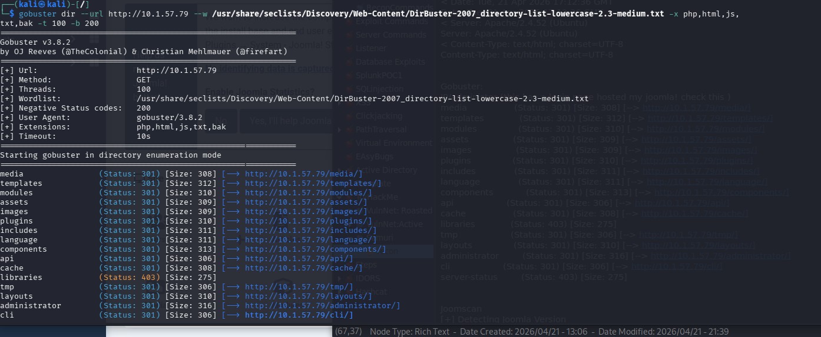The height and width of the screenshot is (337, 821).
Task: Expand the IDORS tree node
Action: 339,278
